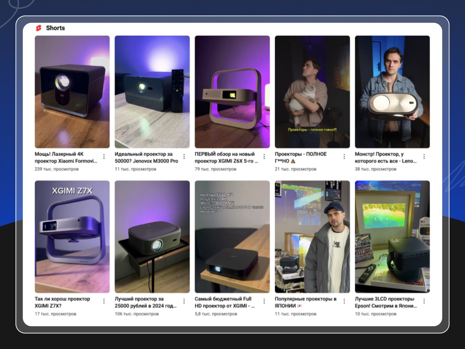Click the red Shorts logo icon

39,28
